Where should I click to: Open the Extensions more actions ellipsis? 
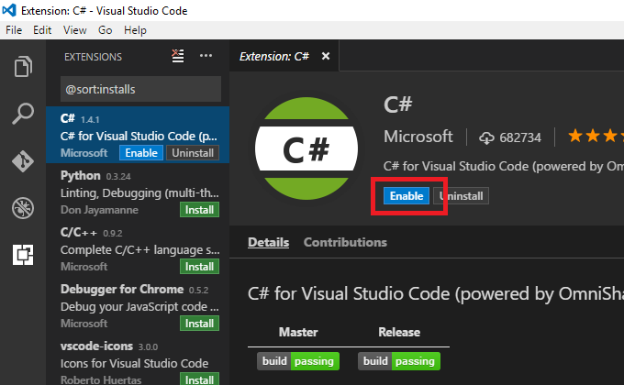(x=206, y=56)
